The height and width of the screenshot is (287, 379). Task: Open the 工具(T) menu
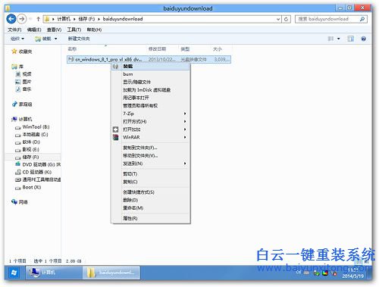point(74,30)
